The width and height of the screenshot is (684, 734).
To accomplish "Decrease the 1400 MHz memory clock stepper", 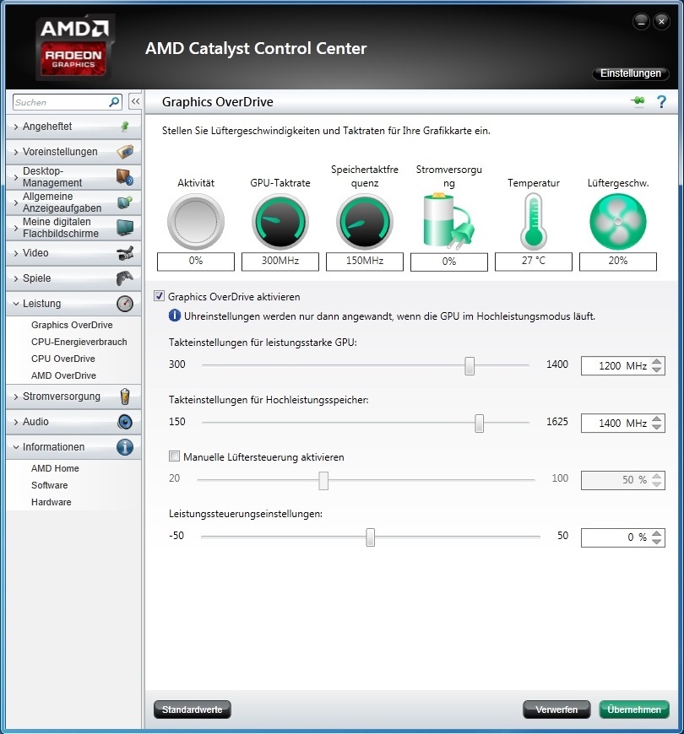I will point(657,427).
